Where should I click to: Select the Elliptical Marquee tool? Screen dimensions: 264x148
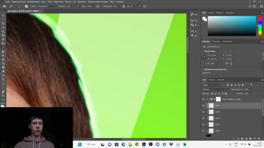tap(3, 19)
